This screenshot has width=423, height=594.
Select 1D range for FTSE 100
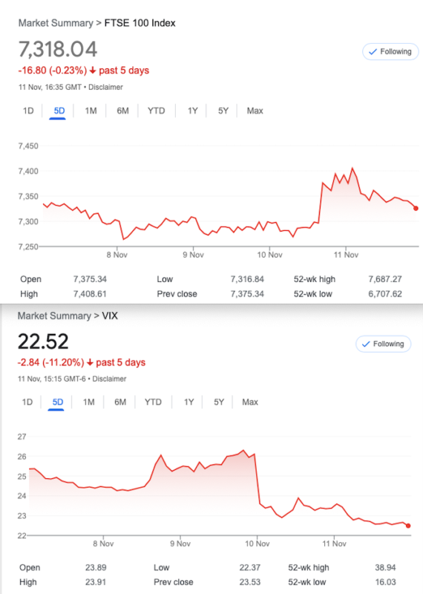coord(28,111)
